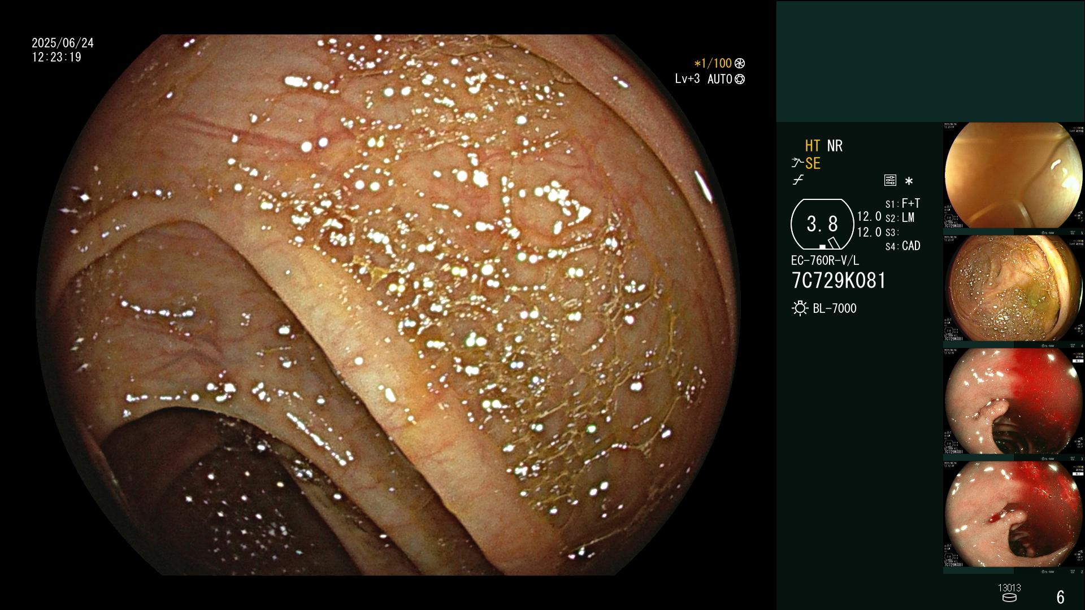Click the remaining storage count 13013
Viewport: 1085px width, 610px height.
point(1009,588)
